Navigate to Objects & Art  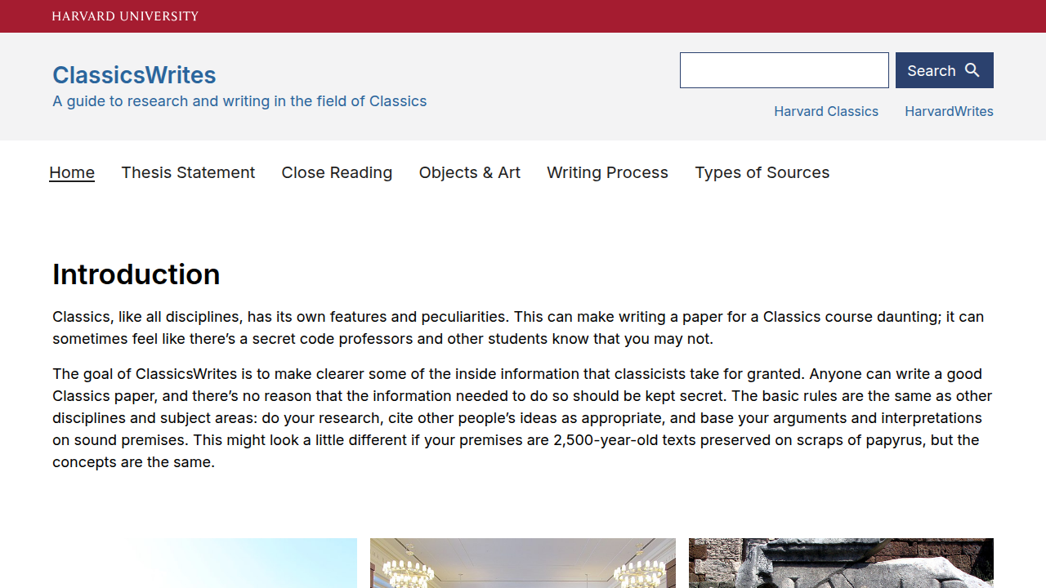470,172
